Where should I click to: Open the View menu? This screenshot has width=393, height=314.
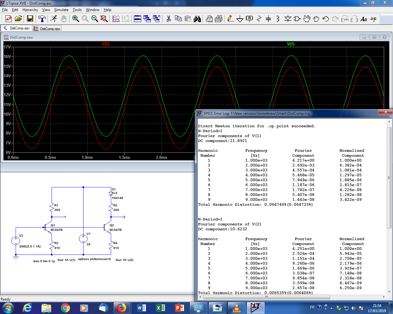pyautogui.click(x=46, y=10)
